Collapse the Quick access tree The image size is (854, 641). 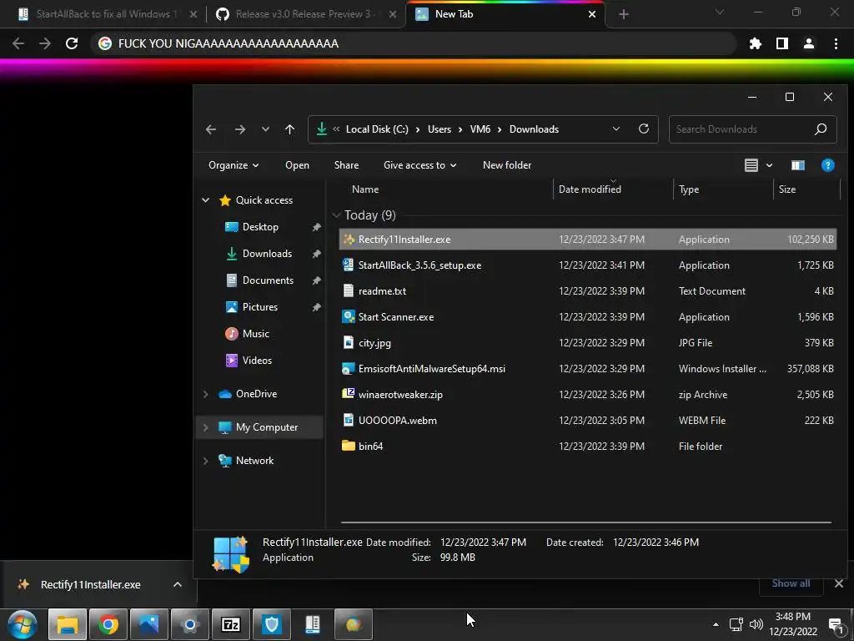(205, 200)
